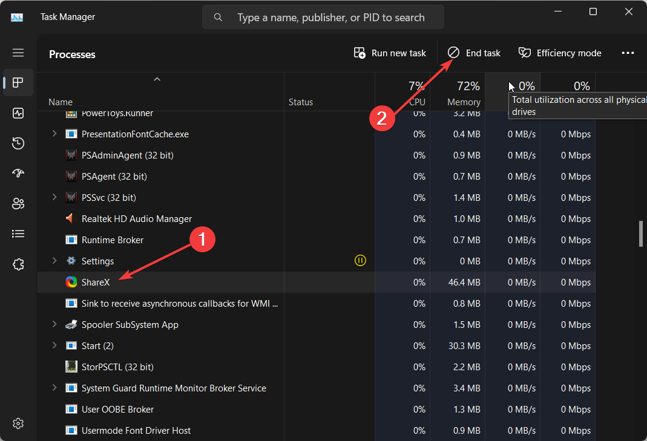Click the End task button
The height and width of the screenshot is (441, 647).
[x=474, y=53]
